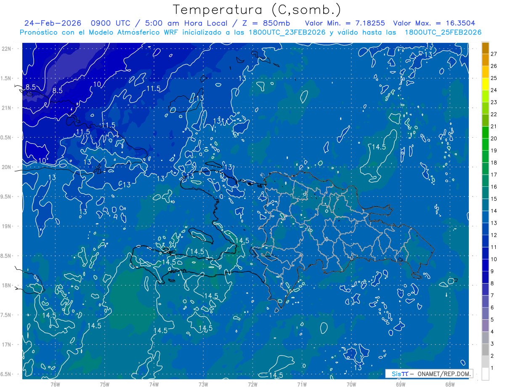Click the '12' color scale label
The height and width of the screenshot is (390, 505).
494,235
